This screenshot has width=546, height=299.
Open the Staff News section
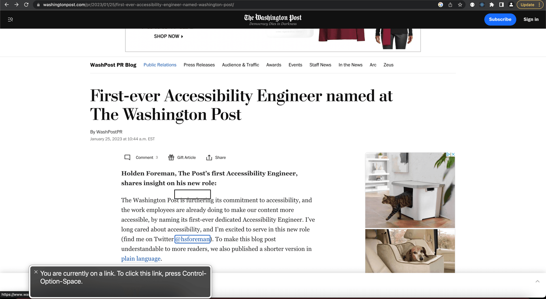[320, 65]
